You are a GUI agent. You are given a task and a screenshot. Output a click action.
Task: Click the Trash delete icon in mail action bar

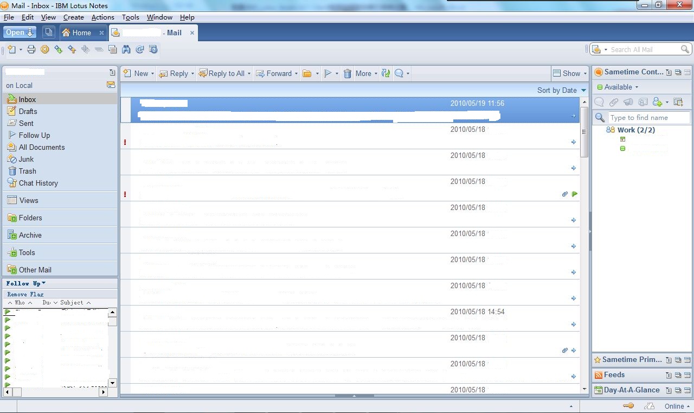click(348, 73)
